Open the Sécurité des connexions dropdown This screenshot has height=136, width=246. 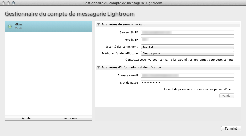coord(188,47)
